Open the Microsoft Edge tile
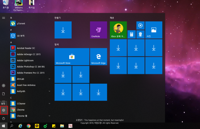200x129 pixels. click(x=99, y=57)
